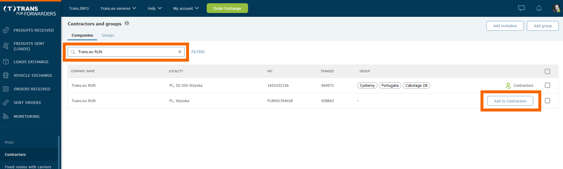Open Loads Exchange in the sidebar
Viewport: 563px width, 169px height.
[31, 62]
